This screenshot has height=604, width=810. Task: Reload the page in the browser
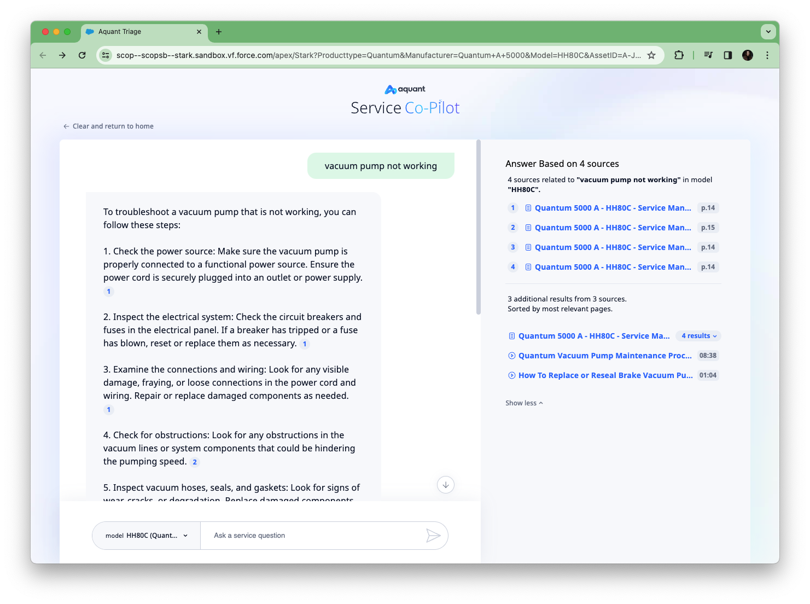tap(82, 55)
